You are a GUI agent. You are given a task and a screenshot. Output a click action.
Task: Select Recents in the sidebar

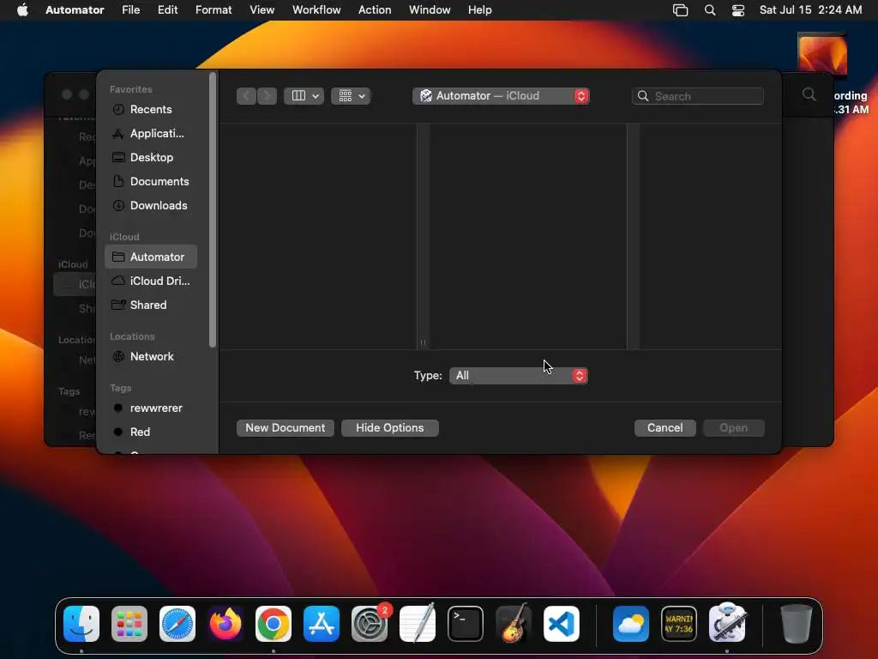click(x=151, y=109)
